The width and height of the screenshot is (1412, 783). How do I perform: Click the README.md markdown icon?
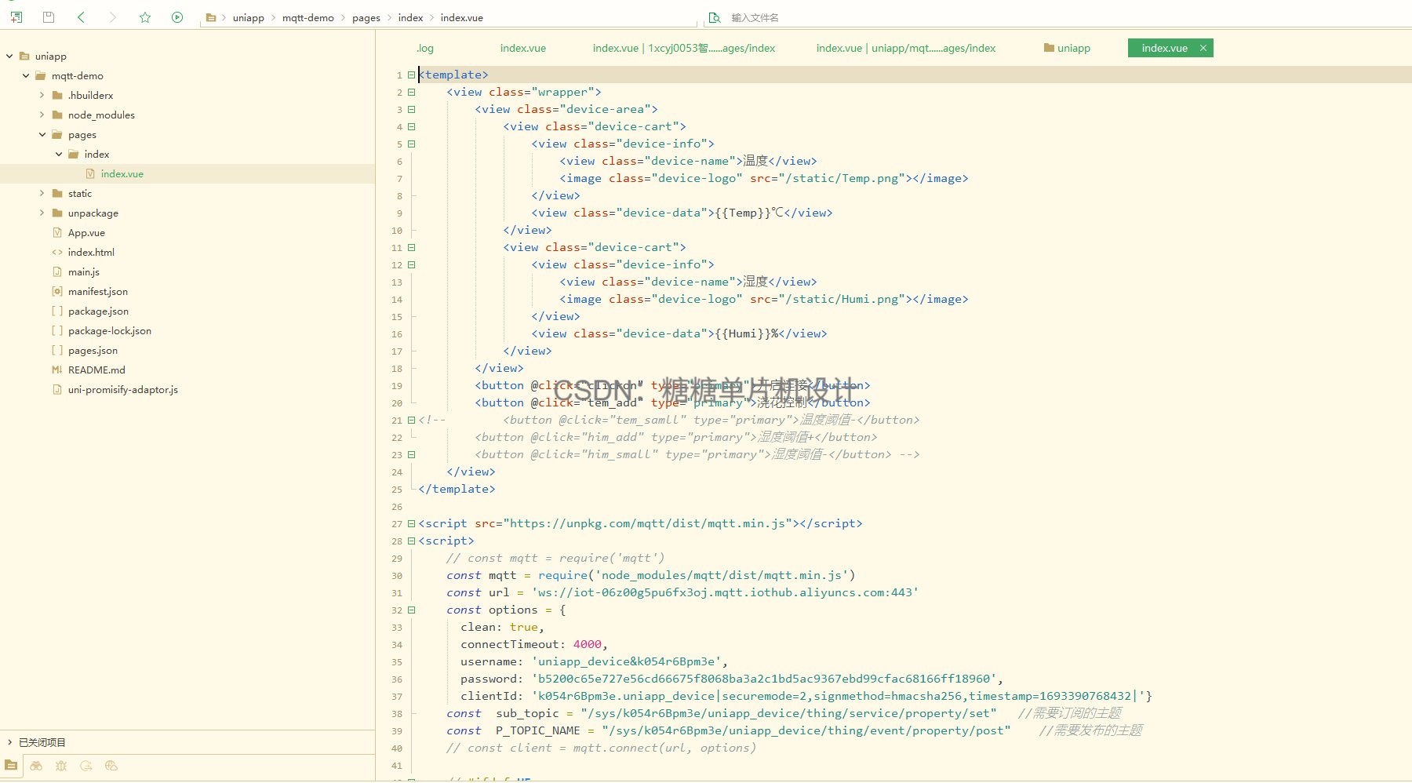[57, 370]
